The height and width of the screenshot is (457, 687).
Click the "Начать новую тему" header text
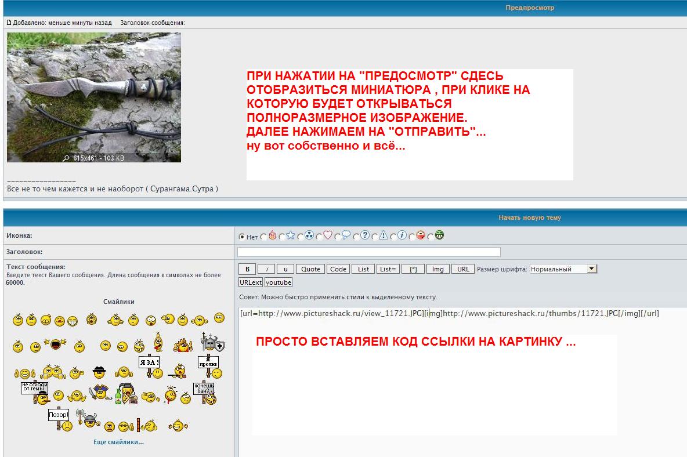(x=530, y=217)
